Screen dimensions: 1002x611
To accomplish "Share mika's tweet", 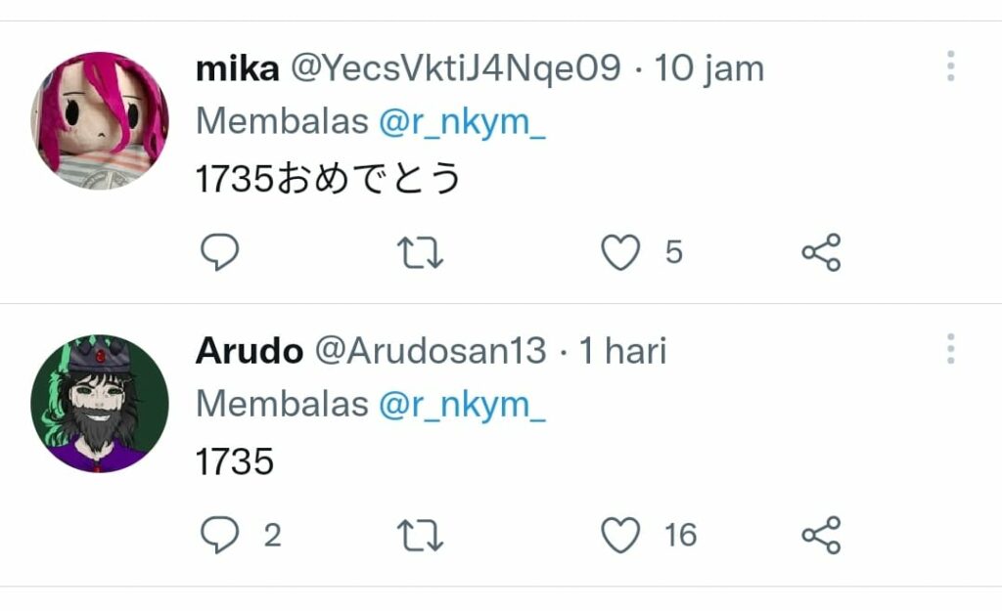I will point(821,251).
